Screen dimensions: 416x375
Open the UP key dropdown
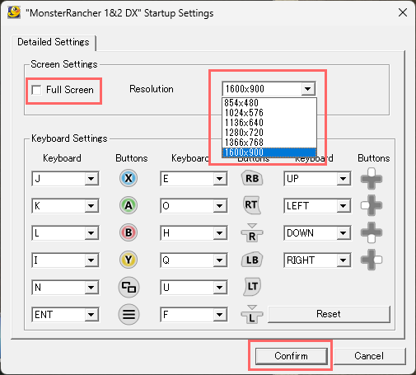[344, 179]
